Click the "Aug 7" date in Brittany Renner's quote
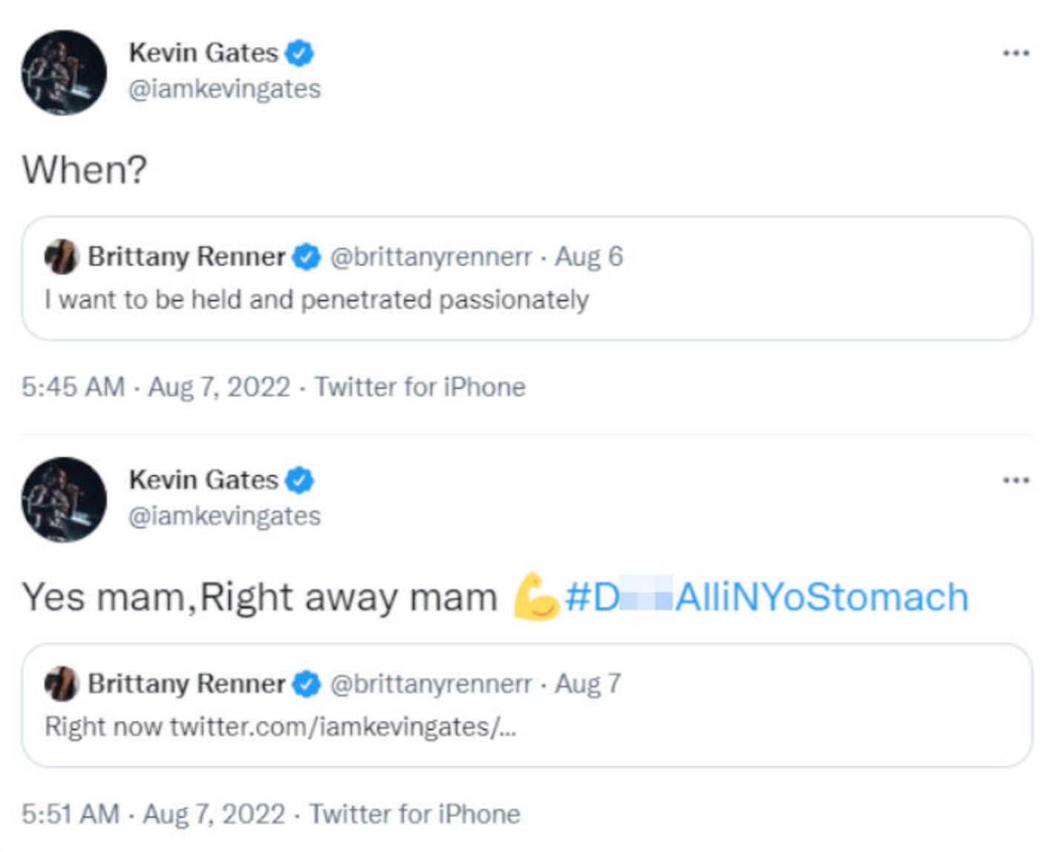This screenshot has width=1056, height=852. 588,684
